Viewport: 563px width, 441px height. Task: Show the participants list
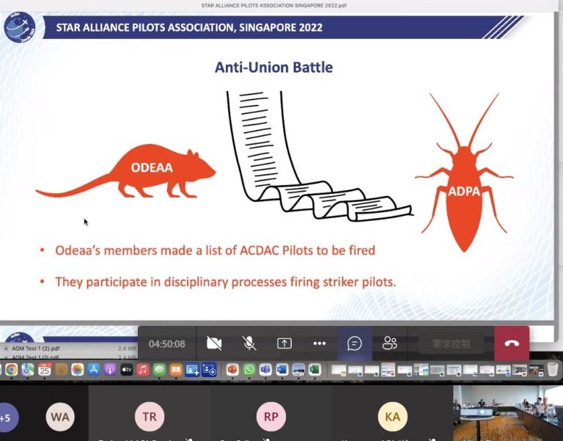[389, 343]
